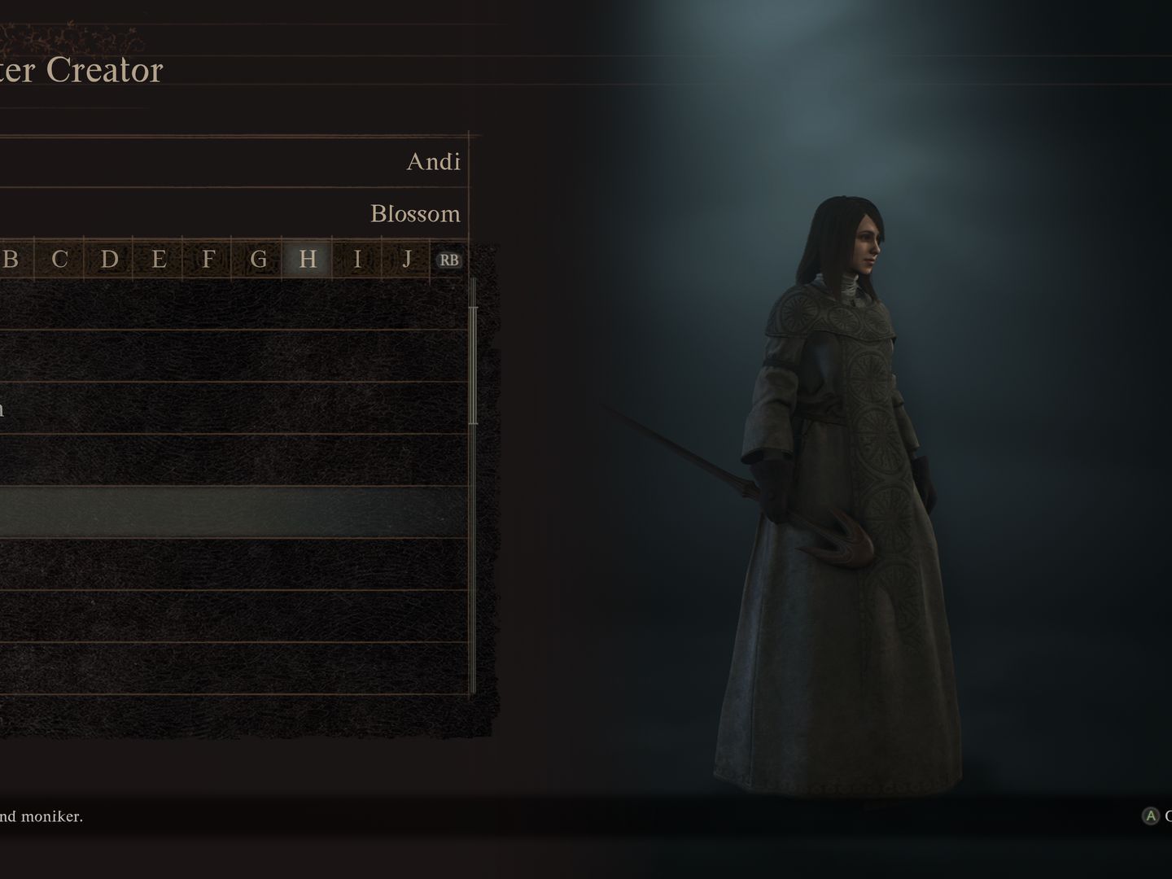Select the E letter tab
Viewport: 1172px width, 879px height.
159,260
